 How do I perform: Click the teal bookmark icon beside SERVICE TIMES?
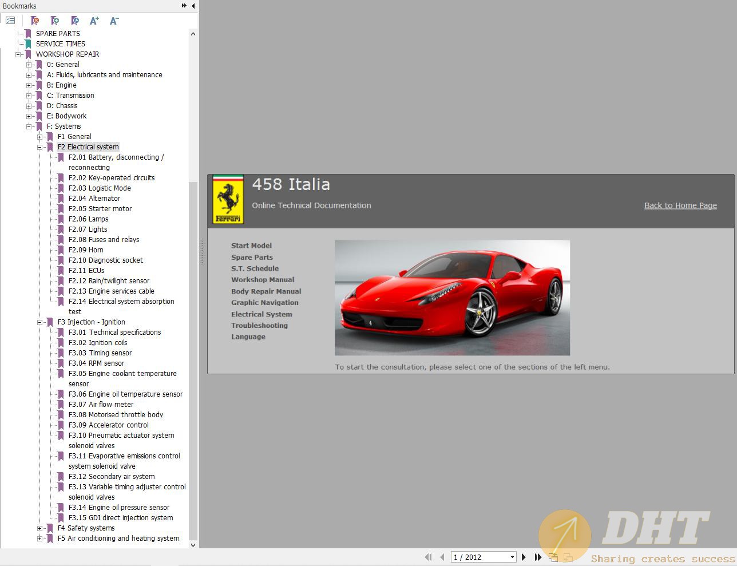click(x=28, y=44)
